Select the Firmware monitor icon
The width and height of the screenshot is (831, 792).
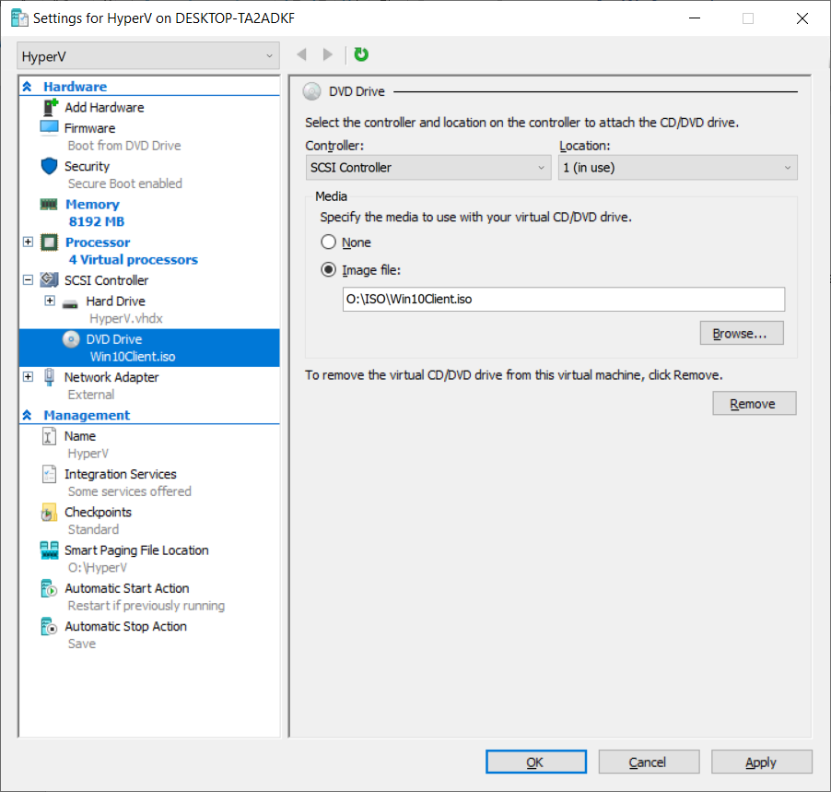(x=50, y=128)
